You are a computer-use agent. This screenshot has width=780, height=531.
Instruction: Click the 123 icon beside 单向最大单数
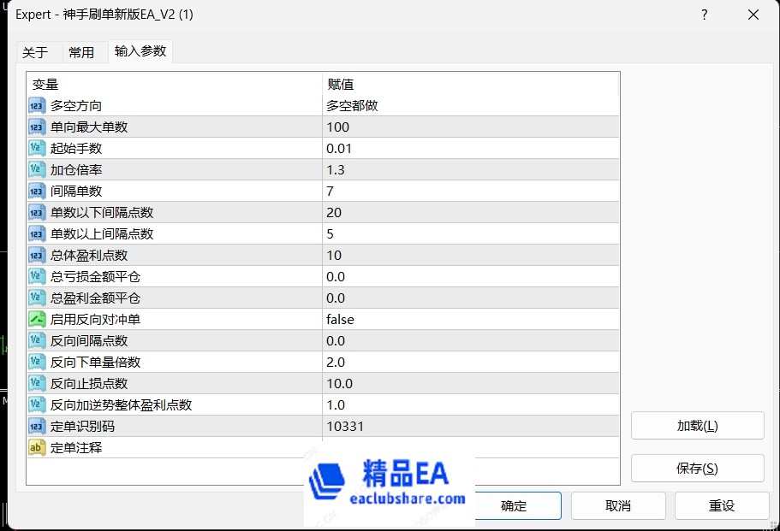[x=36, y=127]
